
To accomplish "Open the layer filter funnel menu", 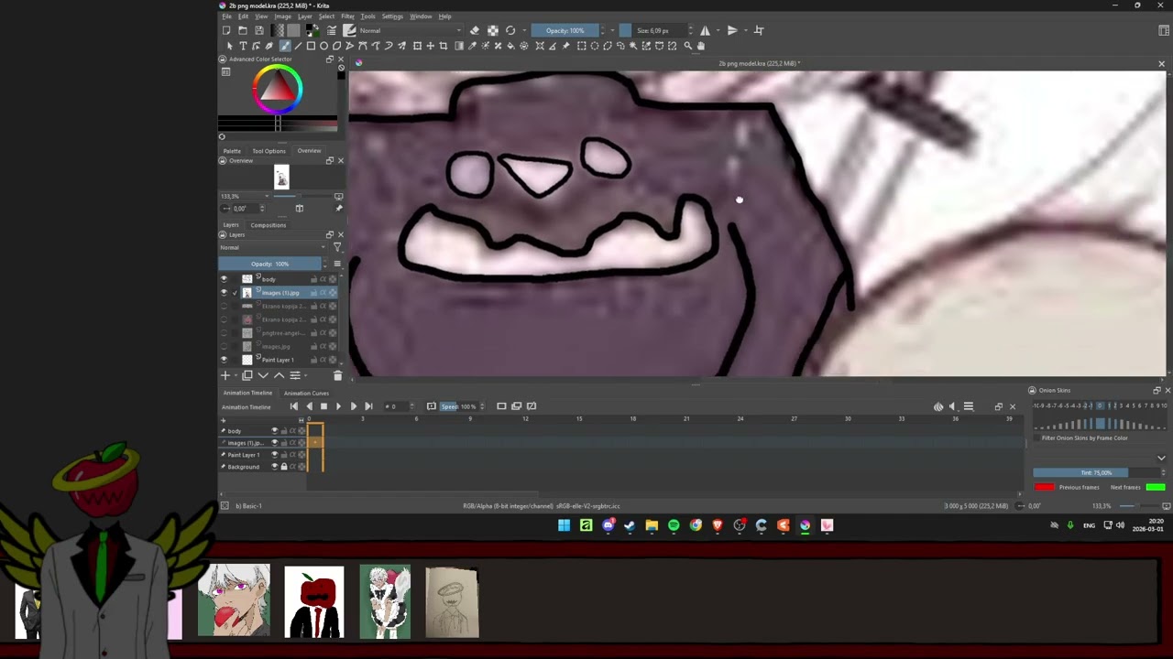I will (x=337, y=247).
